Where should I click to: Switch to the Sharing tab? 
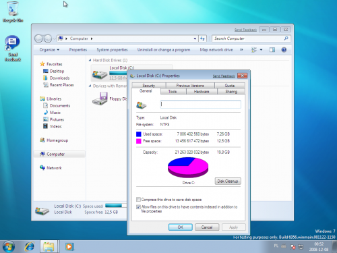pyautogui.click(x=231, y=92)
